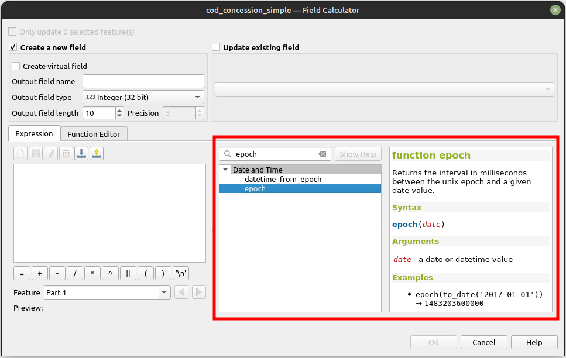Select datetime_from_epoch in function list

click(283, 180)
